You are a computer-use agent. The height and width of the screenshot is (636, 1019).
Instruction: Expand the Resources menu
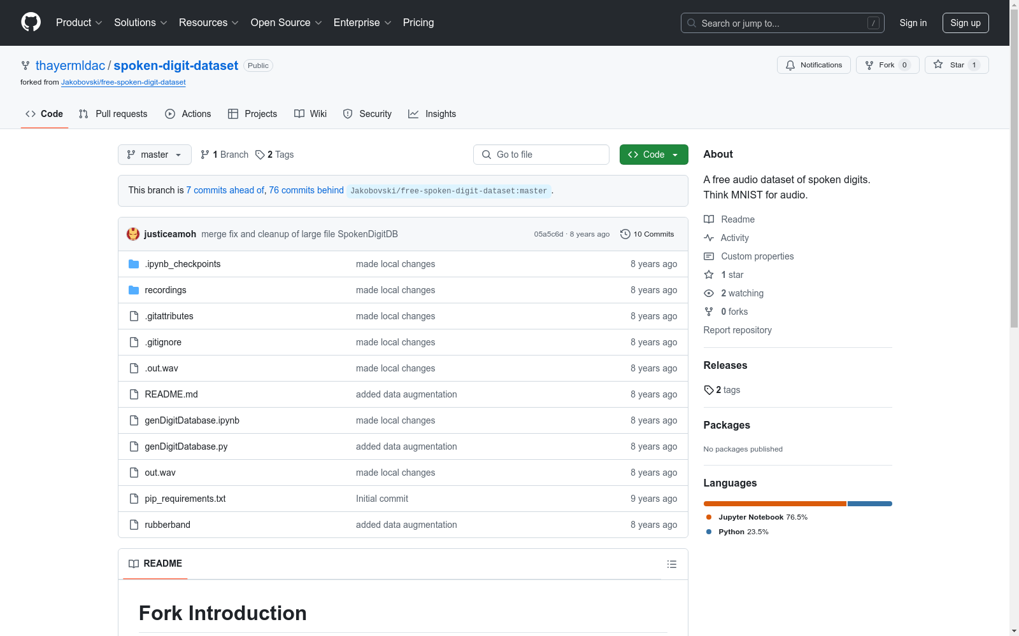[x=209, y=23]
